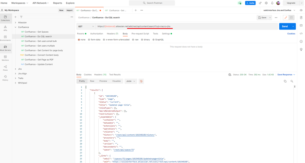Open the Send button dropdown arrow

pyautogui.click(x=293, y=27)
